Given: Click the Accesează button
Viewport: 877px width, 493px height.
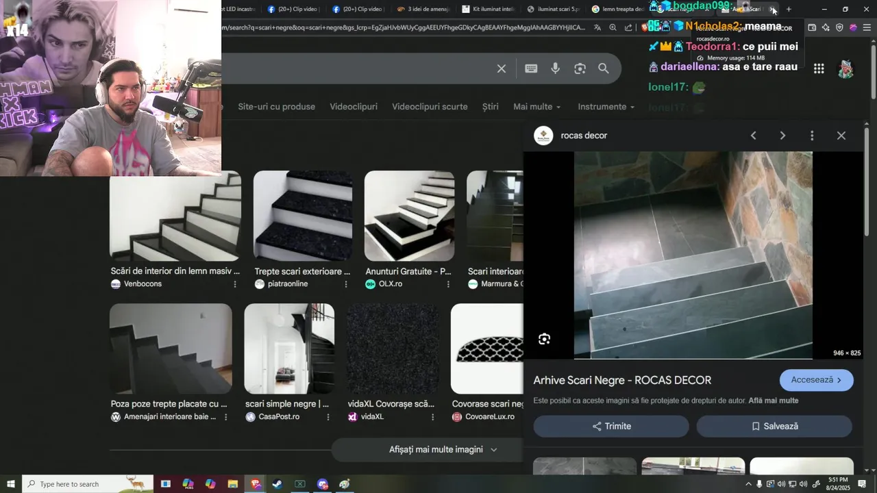Looking at the screenshot, I should 817,380.
